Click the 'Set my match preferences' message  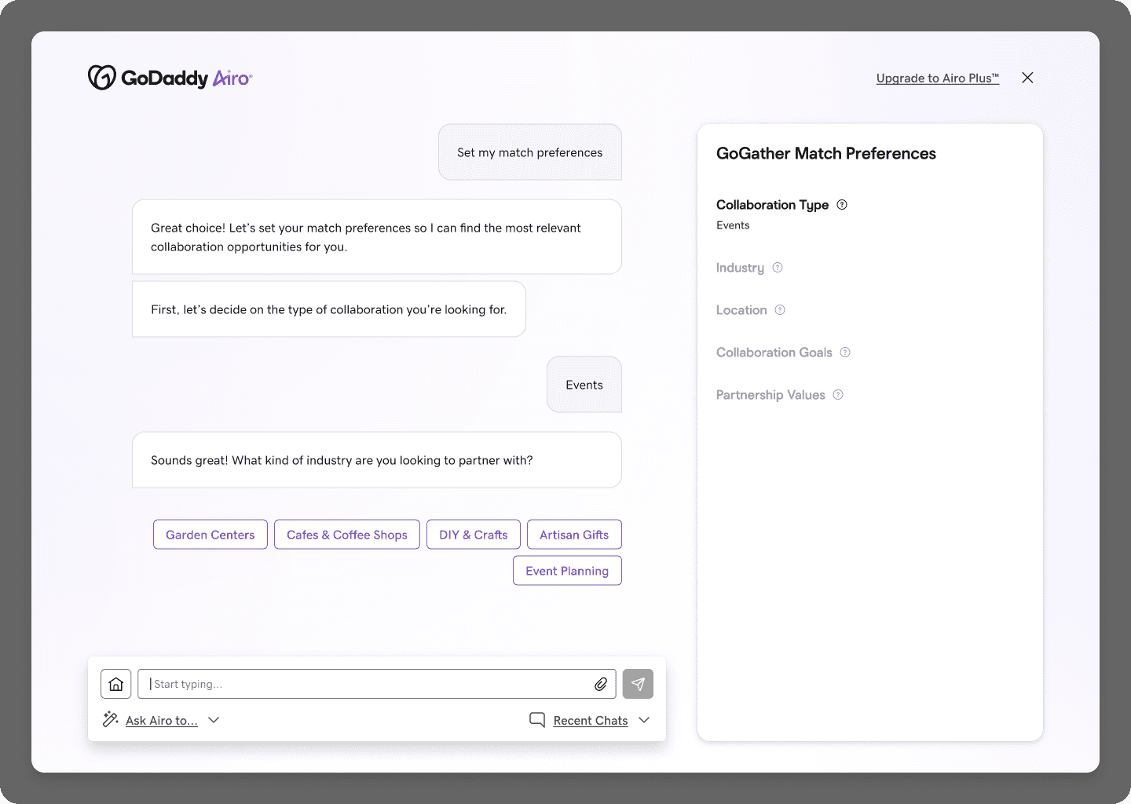(530, 152)
